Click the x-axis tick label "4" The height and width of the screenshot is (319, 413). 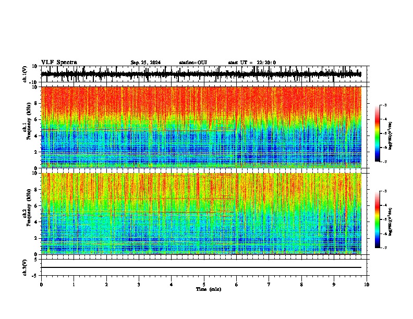click(172, 285)
